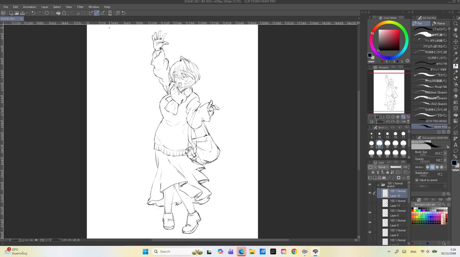Open Google Chrome in taskbar
This screenshot has height=257, width=460.
tap(294, 251)
